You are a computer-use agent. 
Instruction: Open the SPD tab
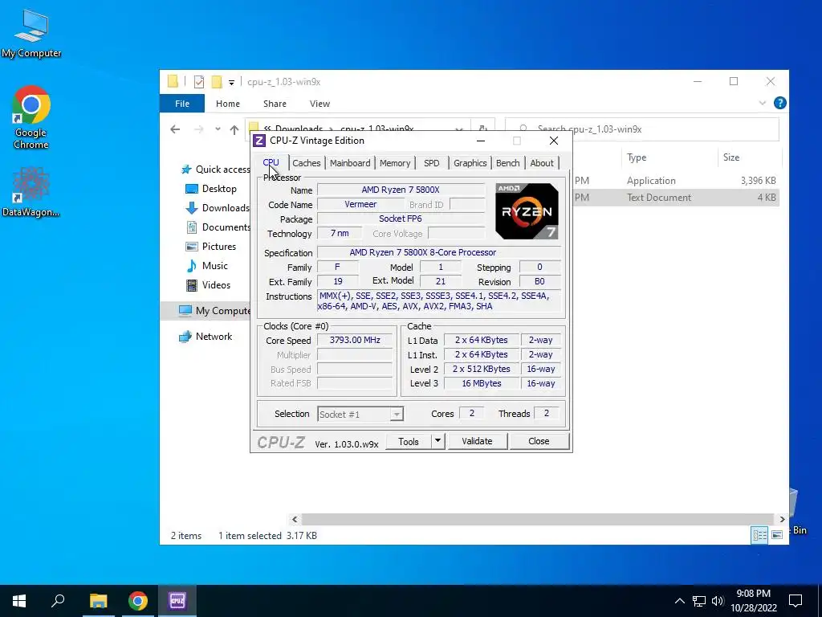pyautogui.click(x=431, y=163)
